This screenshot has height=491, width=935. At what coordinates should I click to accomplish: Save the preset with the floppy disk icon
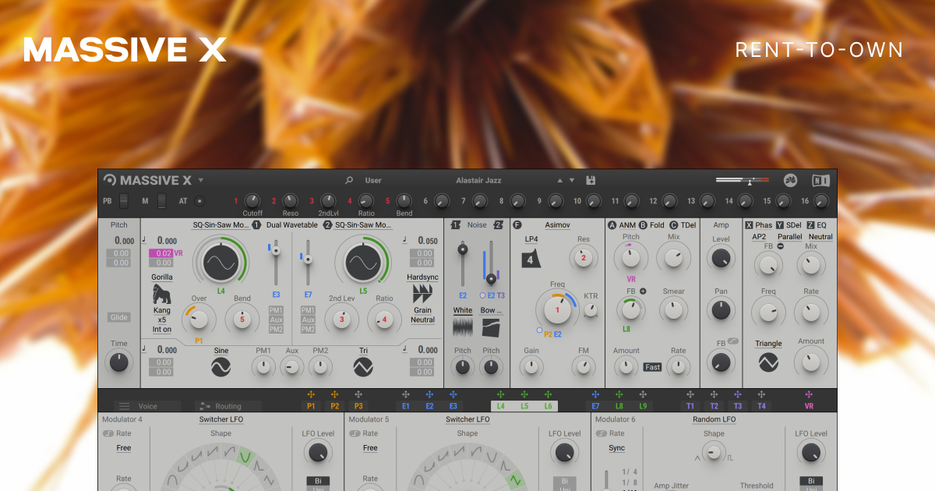pos(591,180)
